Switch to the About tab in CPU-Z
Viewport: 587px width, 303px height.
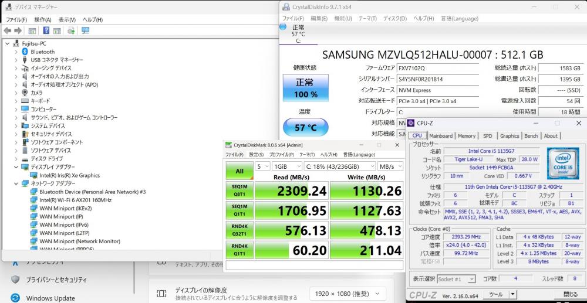tap(551, 136)
